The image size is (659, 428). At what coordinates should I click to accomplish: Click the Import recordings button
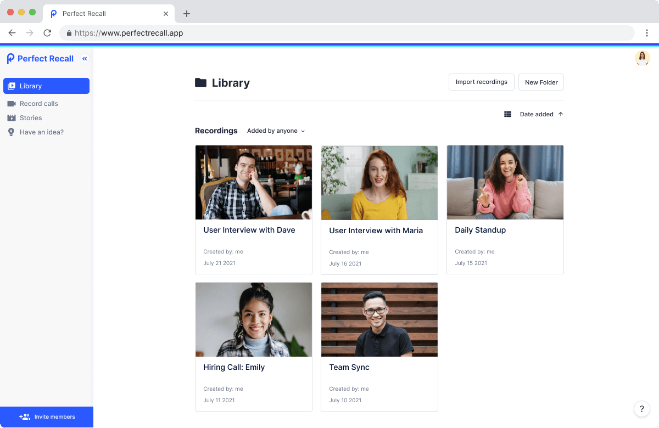(481, 82)
